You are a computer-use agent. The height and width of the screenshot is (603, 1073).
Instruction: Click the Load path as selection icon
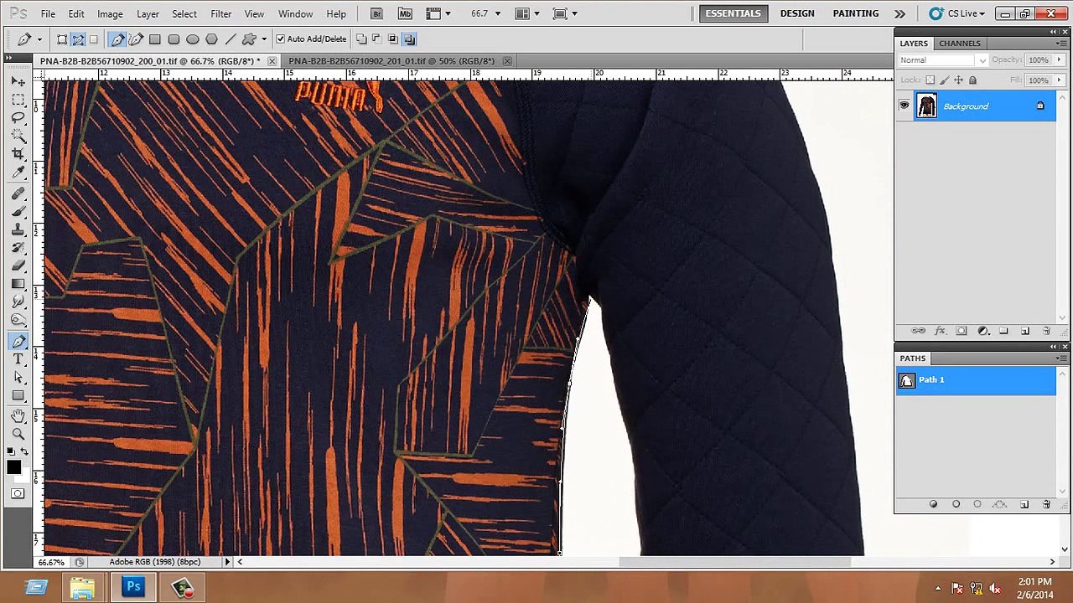tap(977, 504)
